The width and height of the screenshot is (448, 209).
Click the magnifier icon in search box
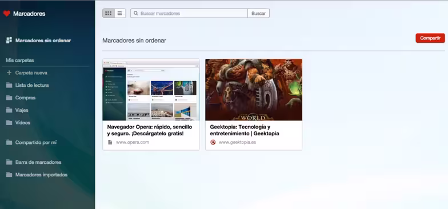tap(136, 14)
